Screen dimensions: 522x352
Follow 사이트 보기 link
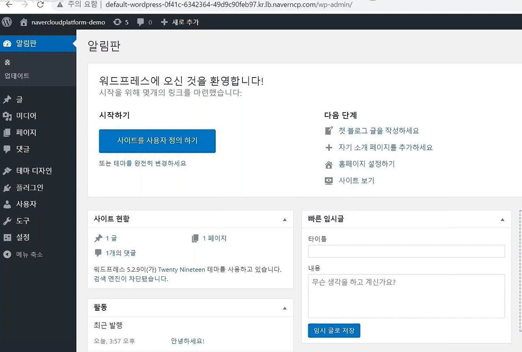point(356,181)
